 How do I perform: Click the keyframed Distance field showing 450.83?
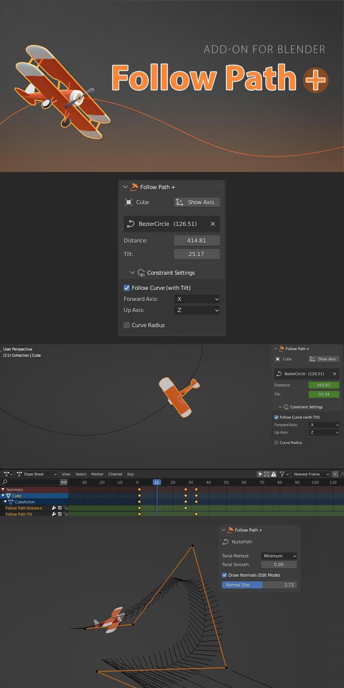pyautogui.click(x=324, y=385)
